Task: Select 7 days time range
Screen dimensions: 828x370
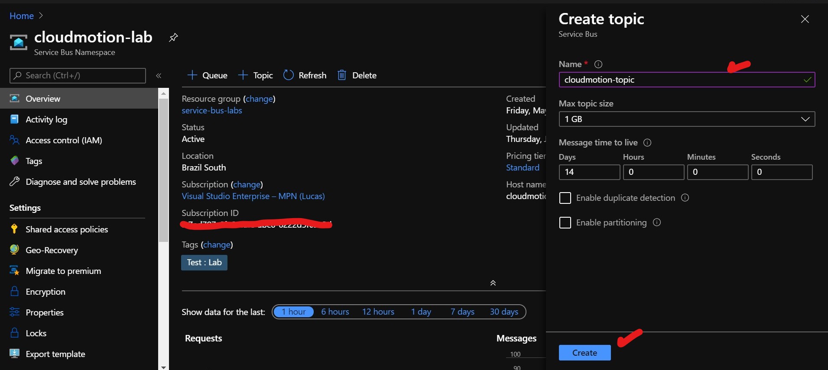Action: [462, 312]
